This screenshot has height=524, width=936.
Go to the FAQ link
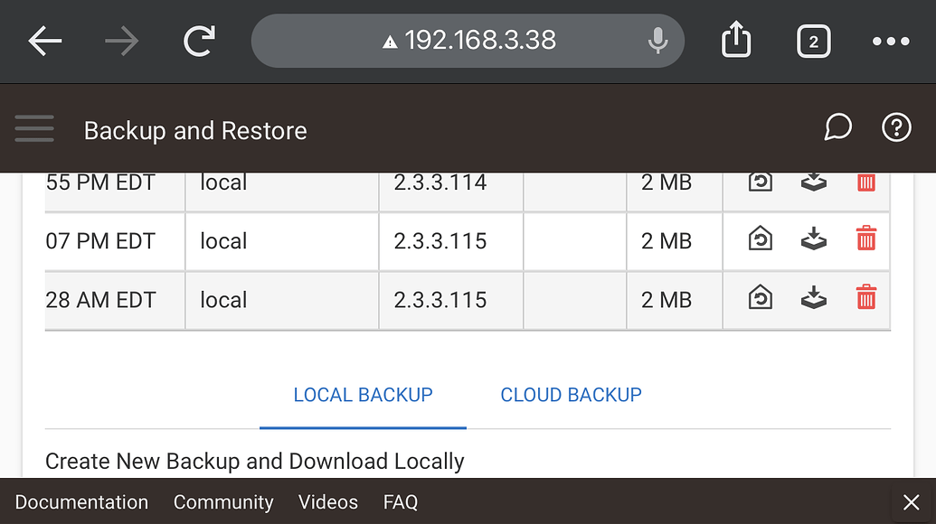(x=401, y=502)
